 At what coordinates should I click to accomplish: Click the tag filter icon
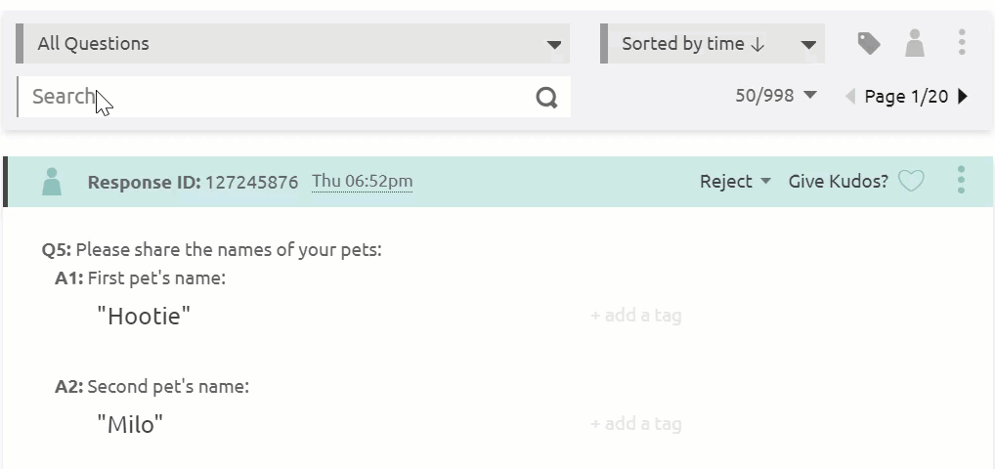point(869,44)
